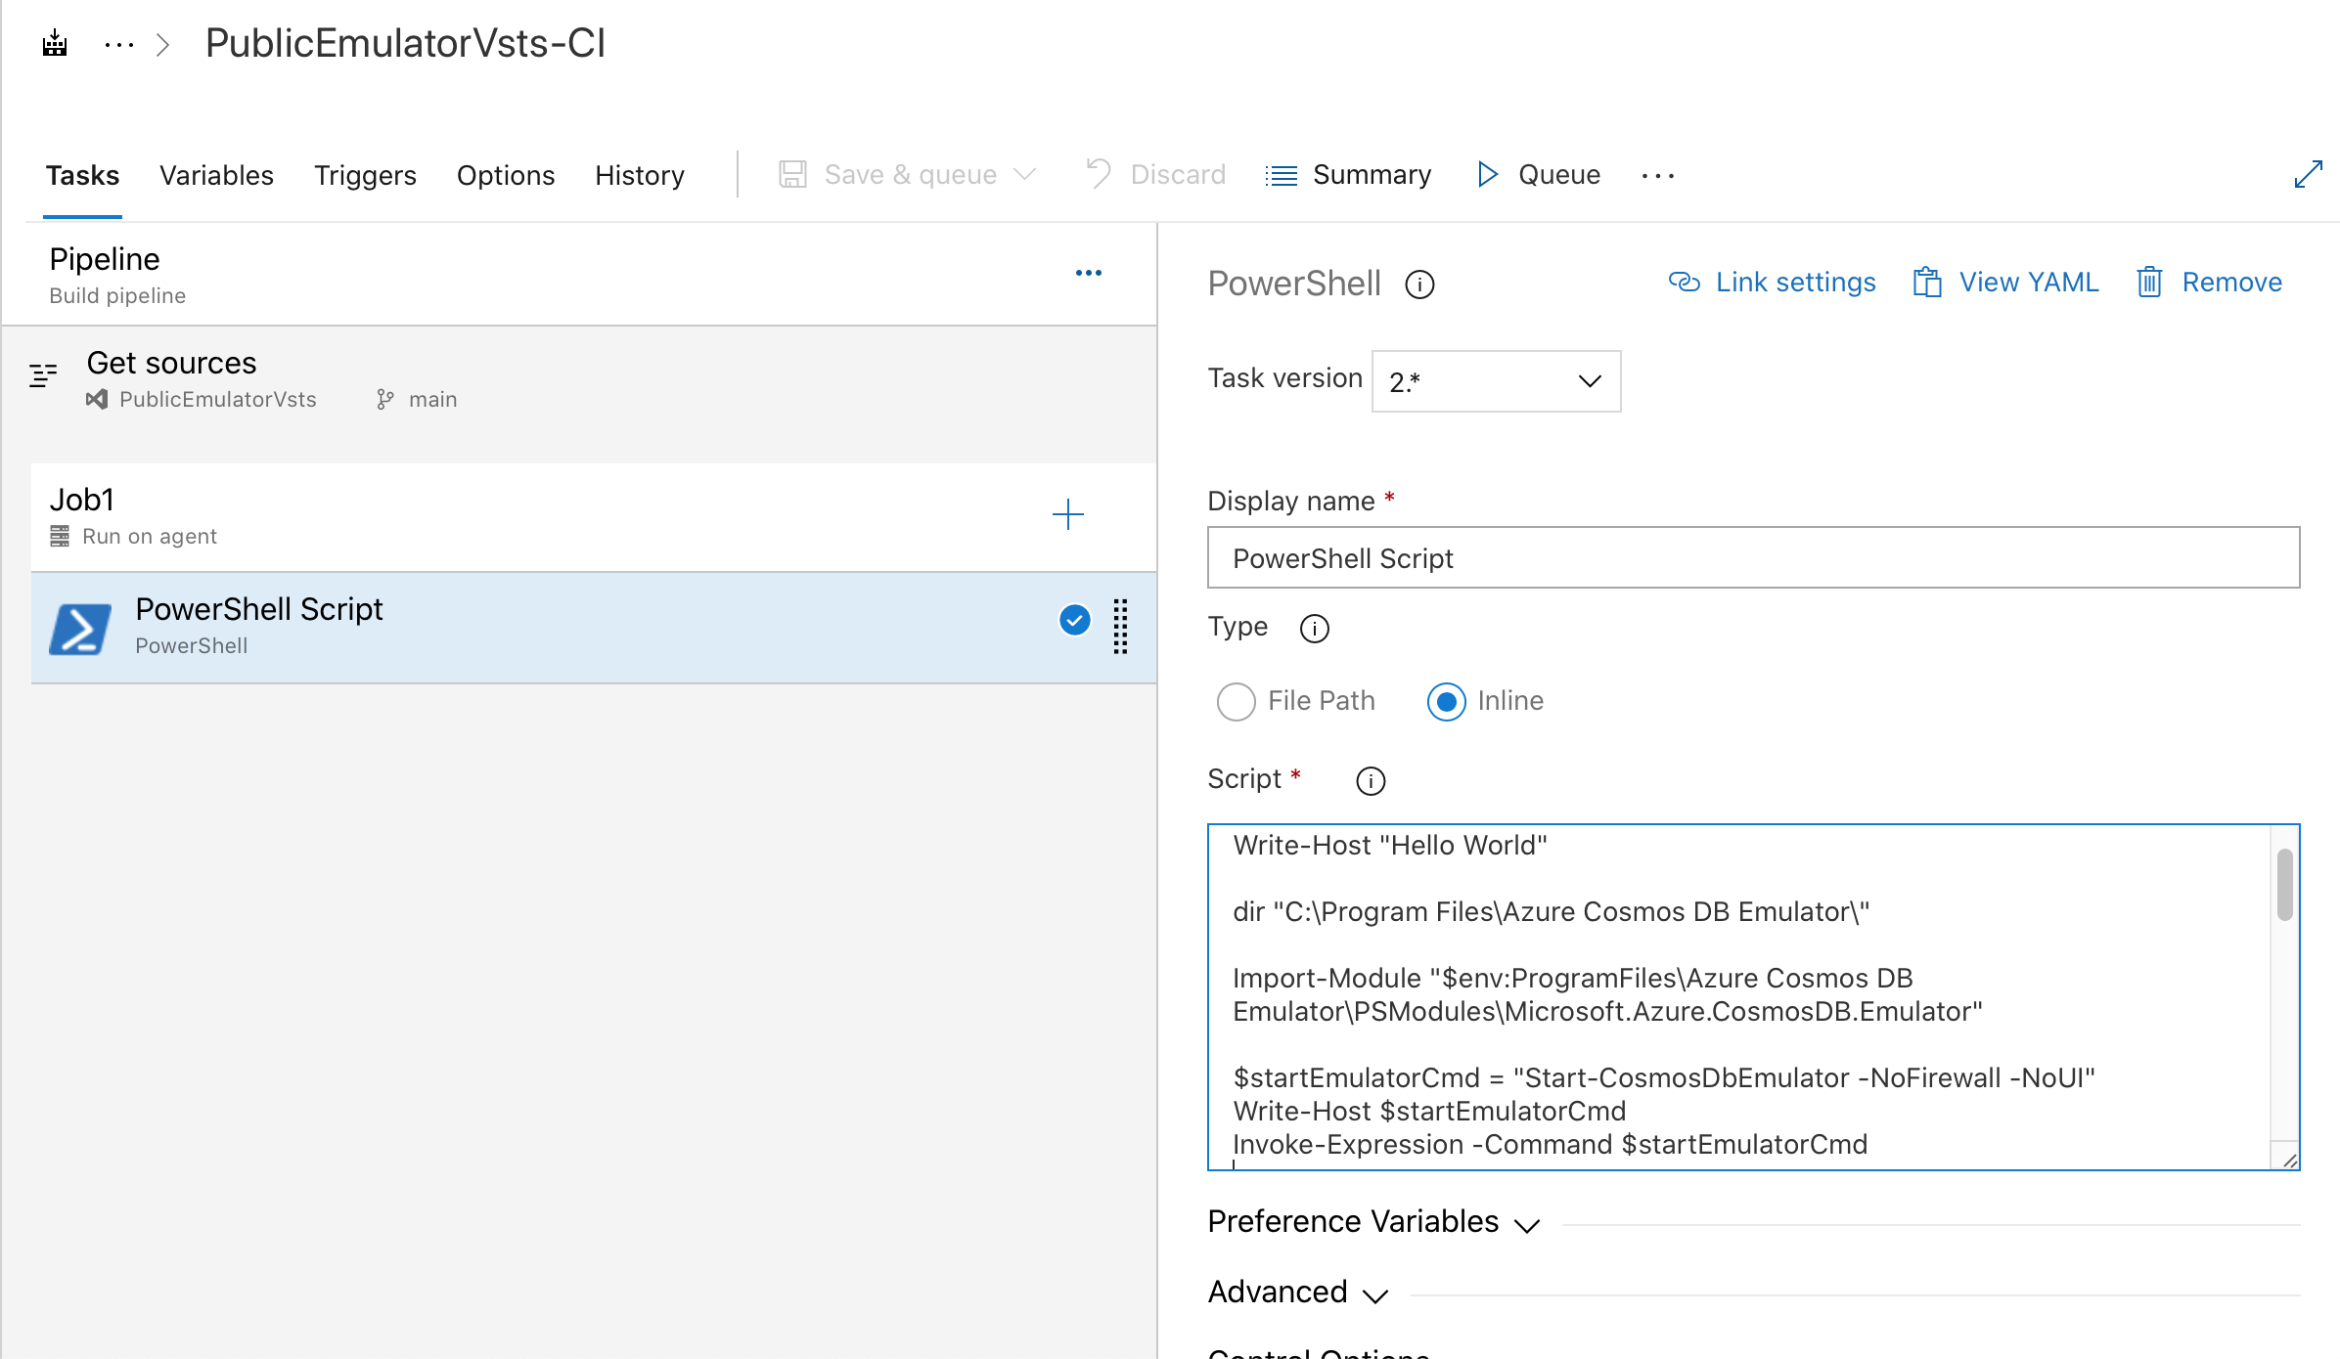Click the expand fullscreen icon
The height and width of the screenshot is (1359, 2340).
(2308, 175)
